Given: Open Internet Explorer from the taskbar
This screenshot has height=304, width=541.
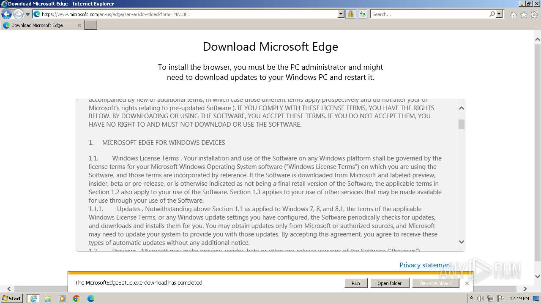Looking at the screenshot, I should tap(33, 299).
